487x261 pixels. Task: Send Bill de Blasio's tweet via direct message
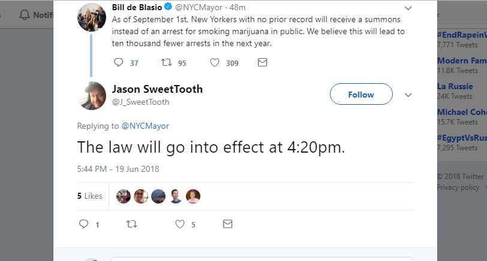[x=262, y=62]
